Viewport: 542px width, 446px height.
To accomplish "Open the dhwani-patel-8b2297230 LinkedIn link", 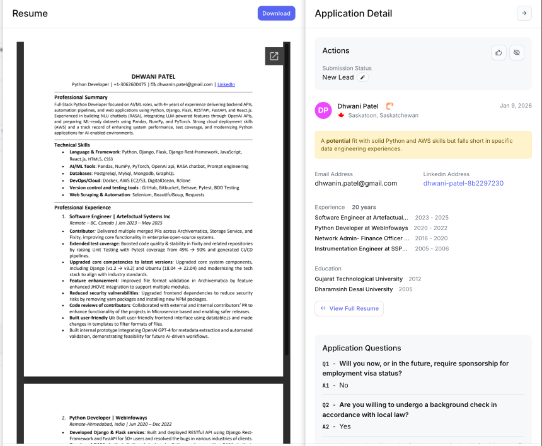I will pyautogui.click(x=463, y=184).
